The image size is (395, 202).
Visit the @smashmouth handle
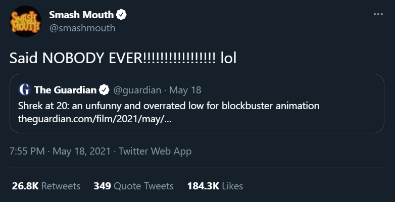tap(82, 28)
